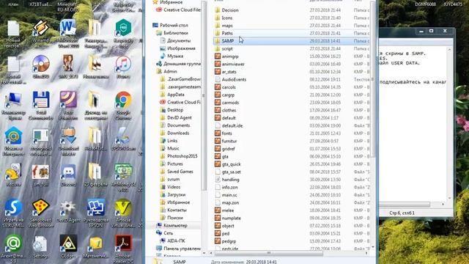Minimize the Notepad window
Image resolution: width=469 pixels, height=264 pixels.
tap(421, 31)
